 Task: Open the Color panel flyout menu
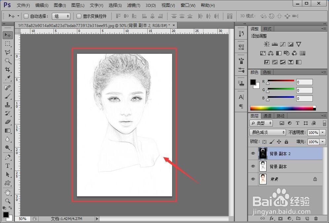pos(324,73)
